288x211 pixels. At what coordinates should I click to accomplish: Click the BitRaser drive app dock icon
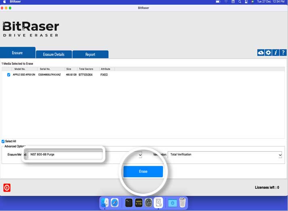click(x=159, y=203)
